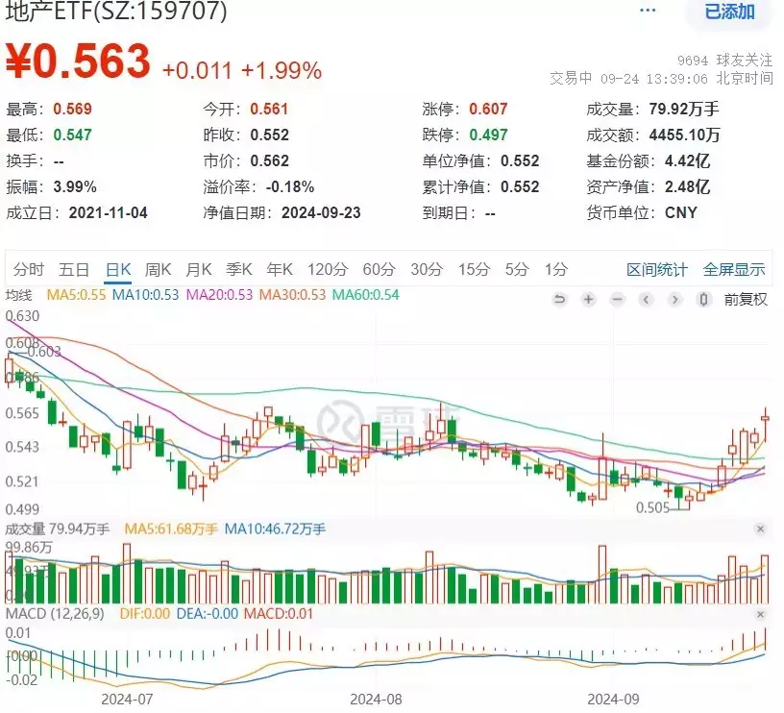This screenshot has width=784, height=713.
Task: Click the 成交量 value 79.92万手
Action: coord(684,109)
